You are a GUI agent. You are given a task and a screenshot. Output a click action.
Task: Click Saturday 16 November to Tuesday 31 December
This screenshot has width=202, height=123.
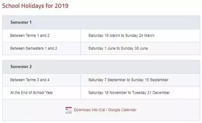[x=129, y=93]
